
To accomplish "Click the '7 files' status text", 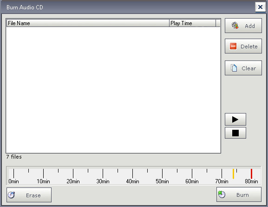I will coord(14,157).
